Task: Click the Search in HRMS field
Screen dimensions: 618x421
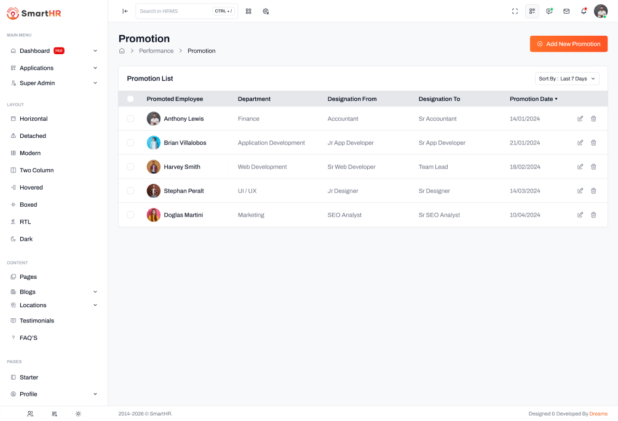Action: coord(174,11)
